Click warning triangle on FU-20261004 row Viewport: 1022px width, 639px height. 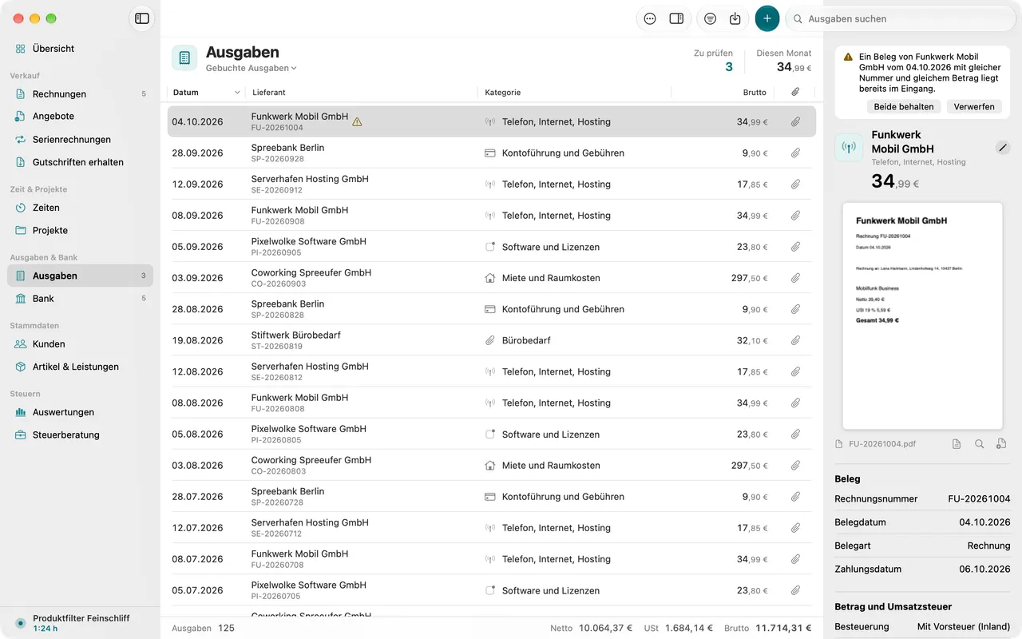(x=357, y=122)
